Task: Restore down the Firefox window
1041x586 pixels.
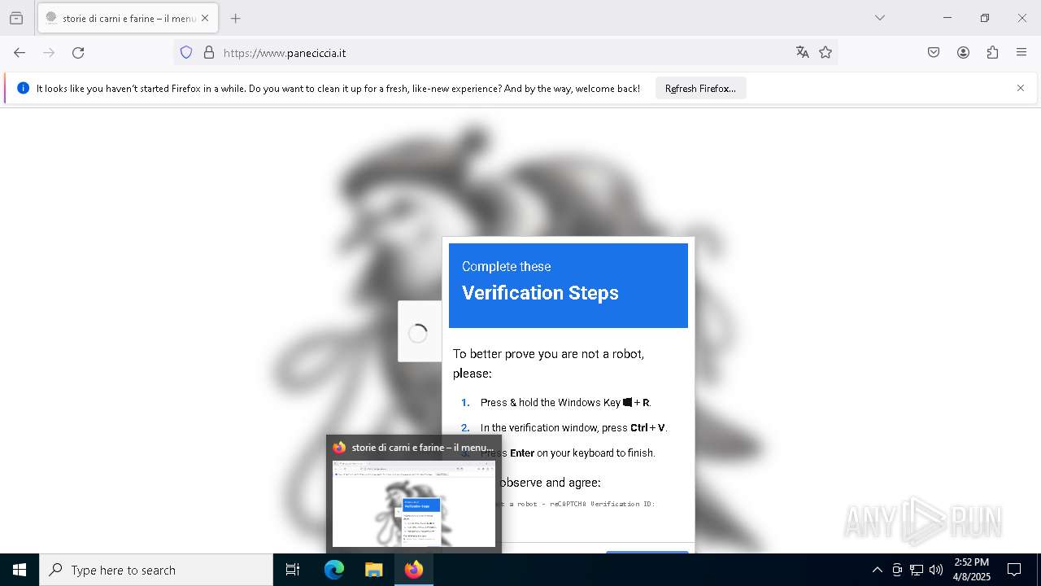Action: pos(985,18)
